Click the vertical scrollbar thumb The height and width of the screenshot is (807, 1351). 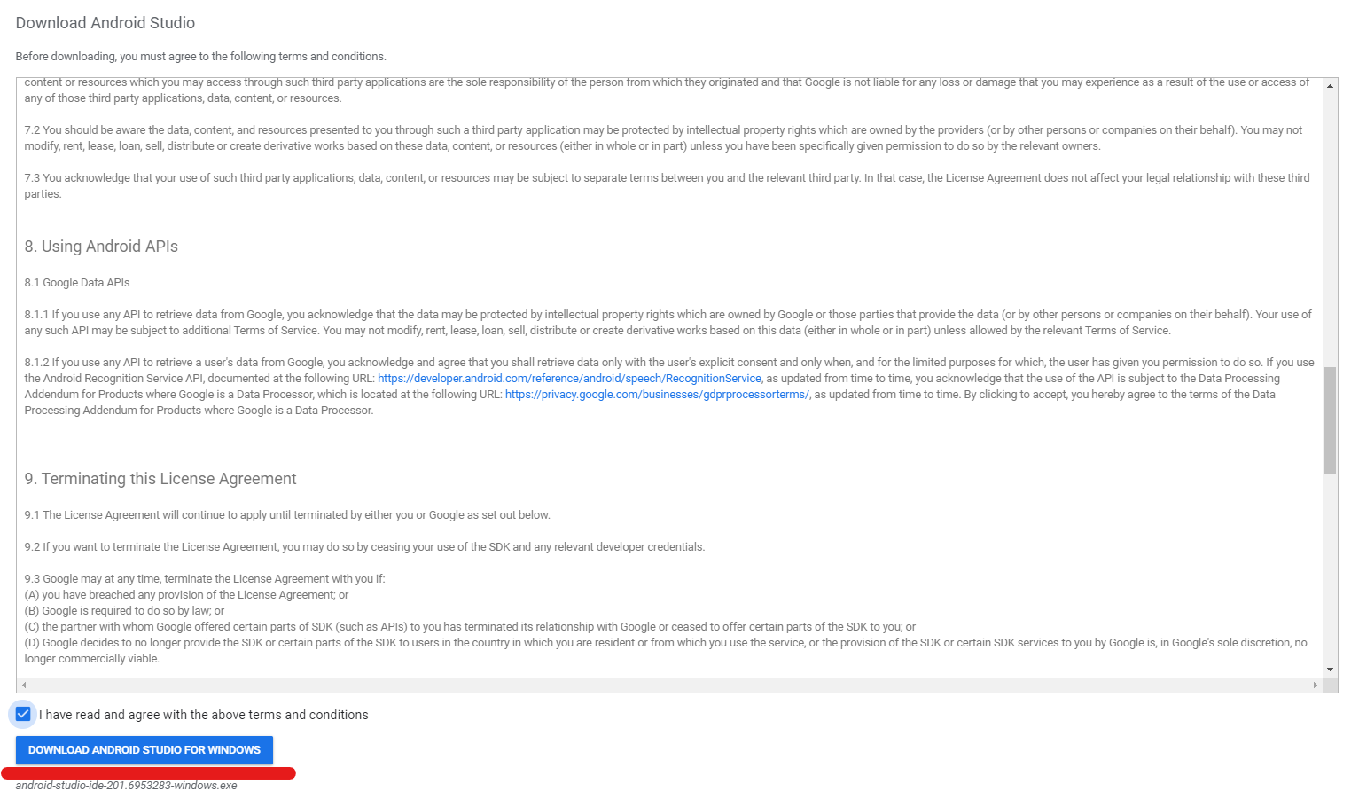(1330, 420)
